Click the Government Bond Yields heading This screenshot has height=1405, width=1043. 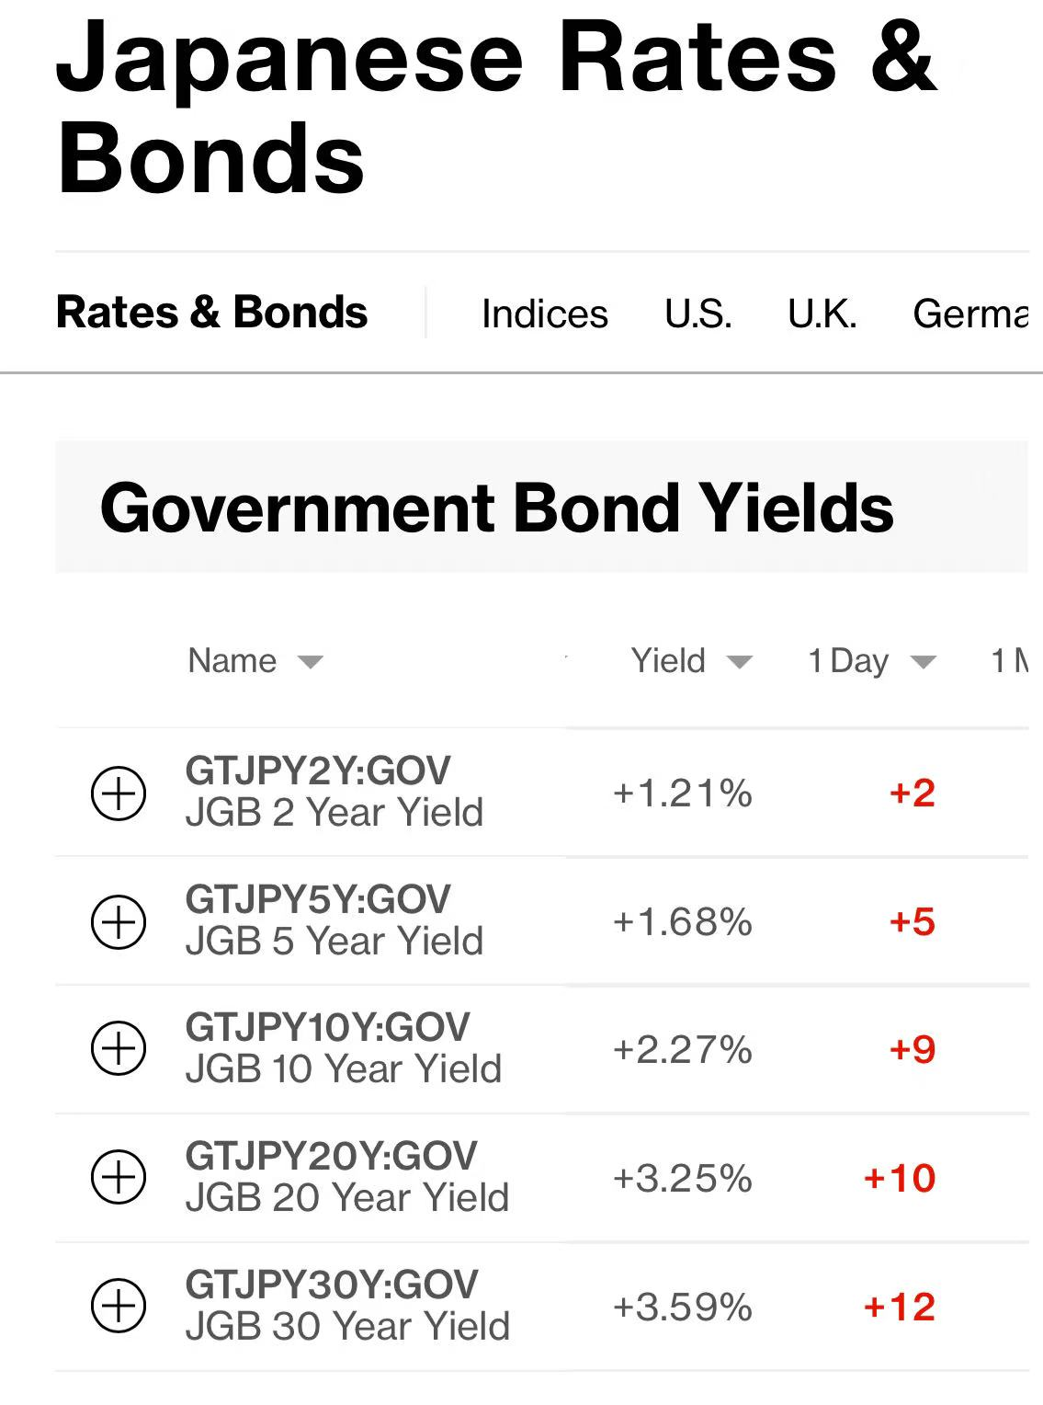[496, 508]
